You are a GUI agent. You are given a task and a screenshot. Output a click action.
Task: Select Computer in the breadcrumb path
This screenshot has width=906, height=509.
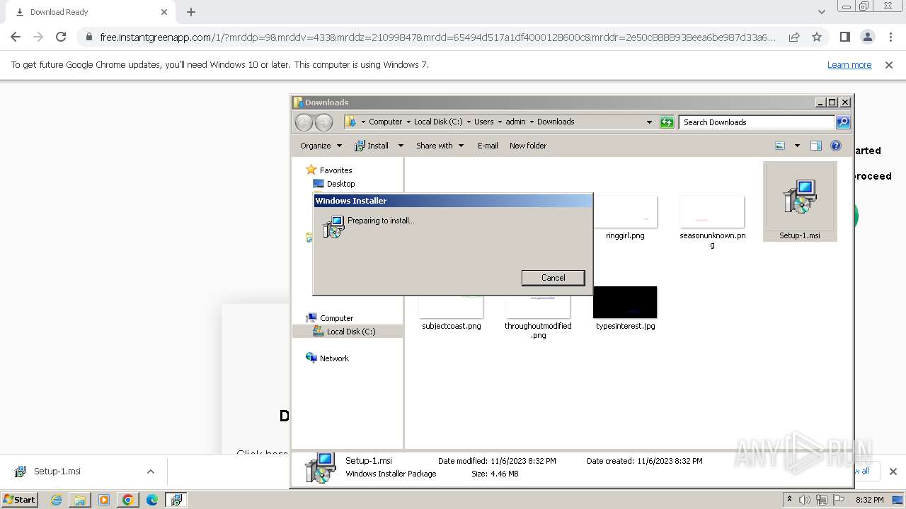[385, 122]
